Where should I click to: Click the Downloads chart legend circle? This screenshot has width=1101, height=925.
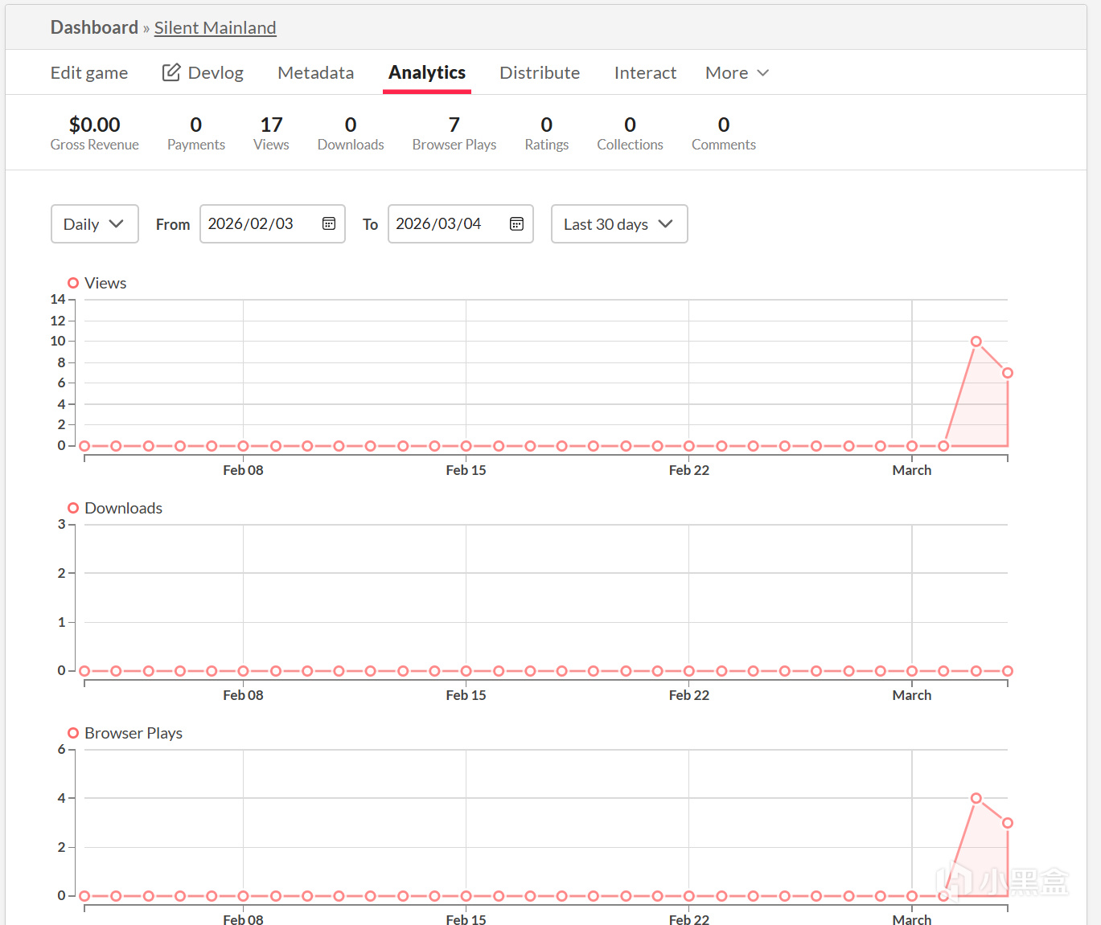click(x=73, y=508)
